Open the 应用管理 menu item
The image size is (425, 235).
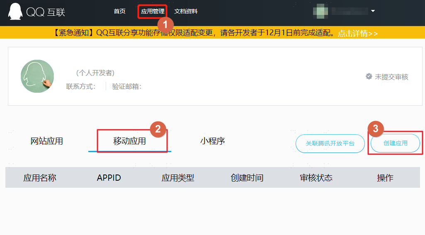coord(153,11)
